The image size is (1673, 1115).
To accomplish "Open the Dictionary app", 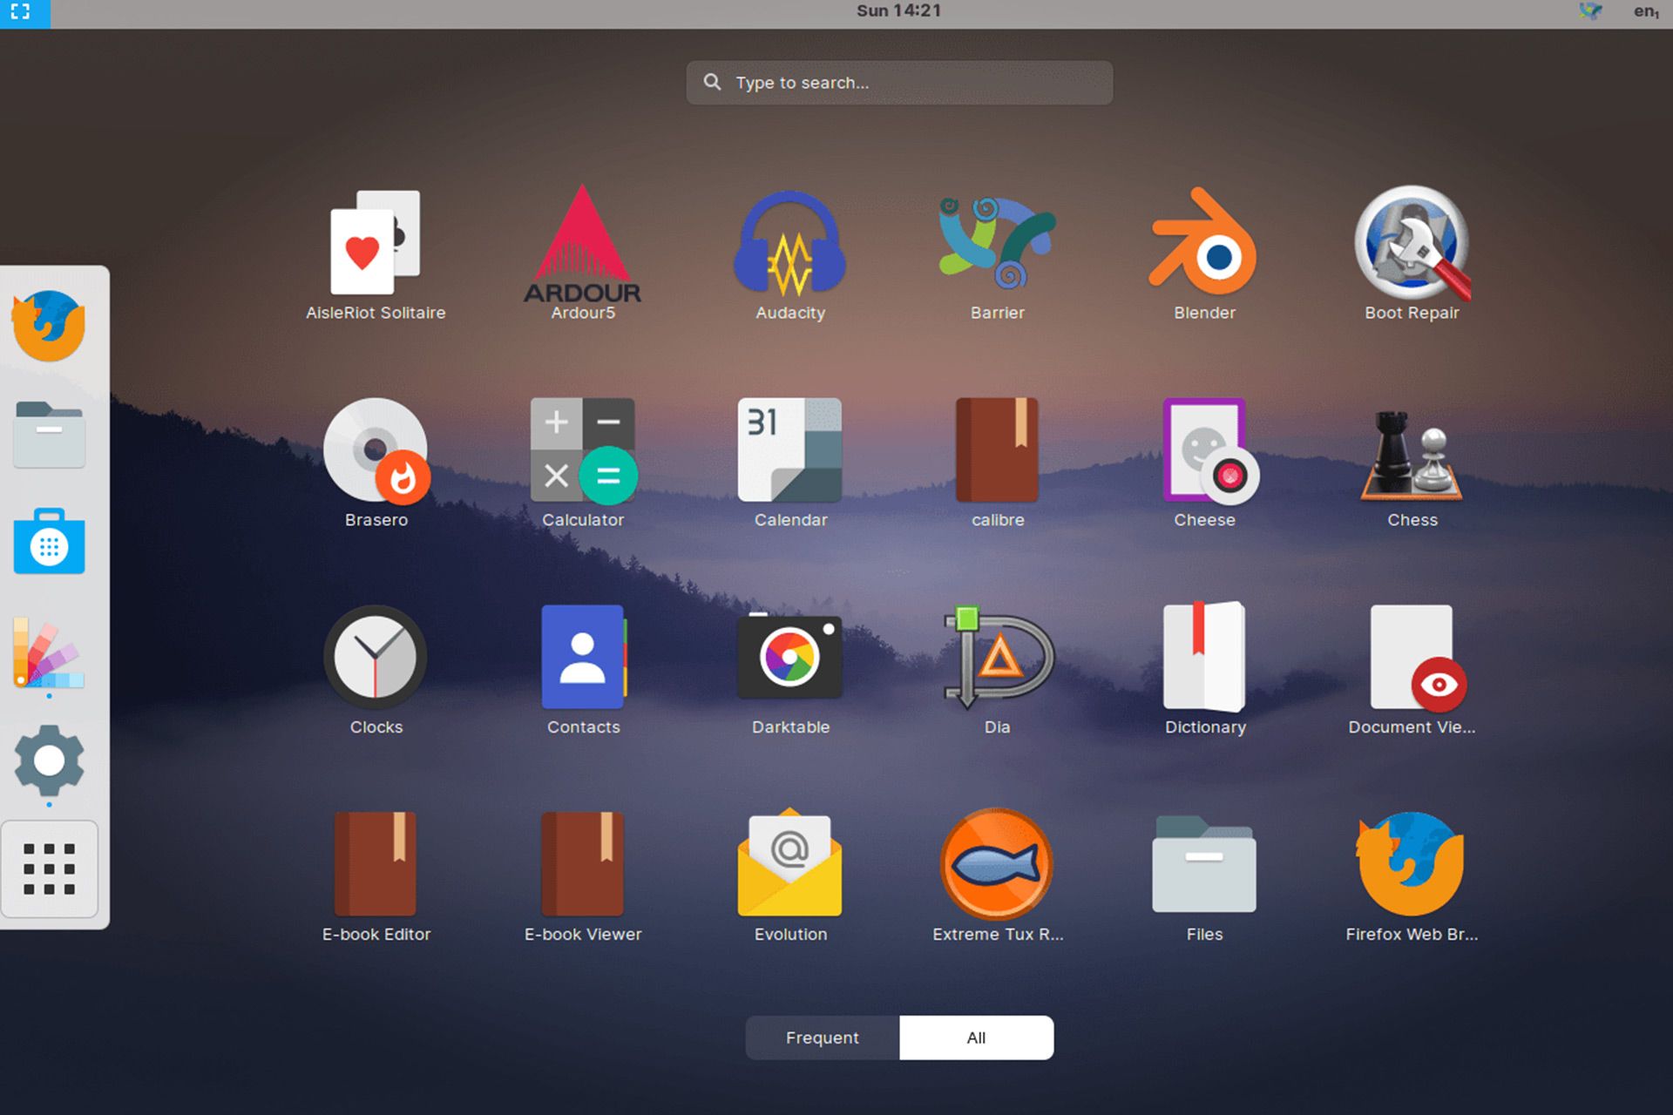I will click(x=1204, y=669).
